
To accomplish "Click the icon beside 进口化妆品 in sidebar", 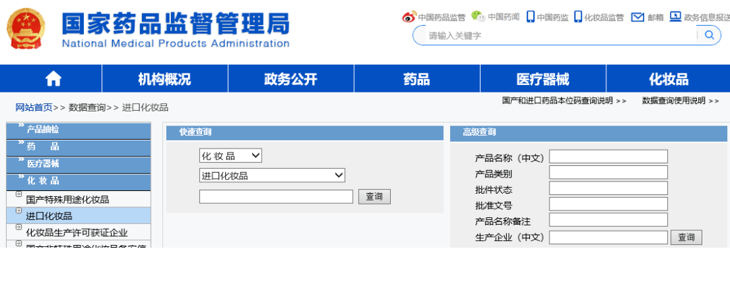I will point(19,211).
